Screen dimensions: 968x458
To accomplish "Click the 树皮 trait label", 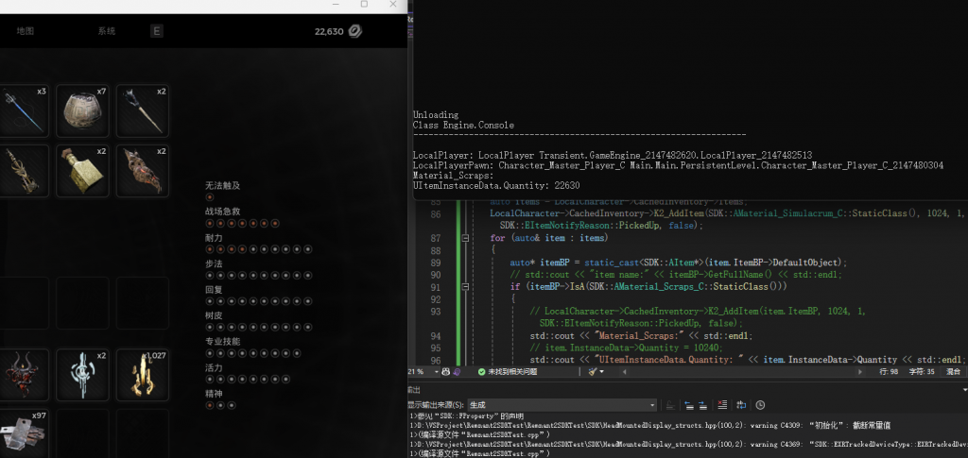I will pos(214,315).
